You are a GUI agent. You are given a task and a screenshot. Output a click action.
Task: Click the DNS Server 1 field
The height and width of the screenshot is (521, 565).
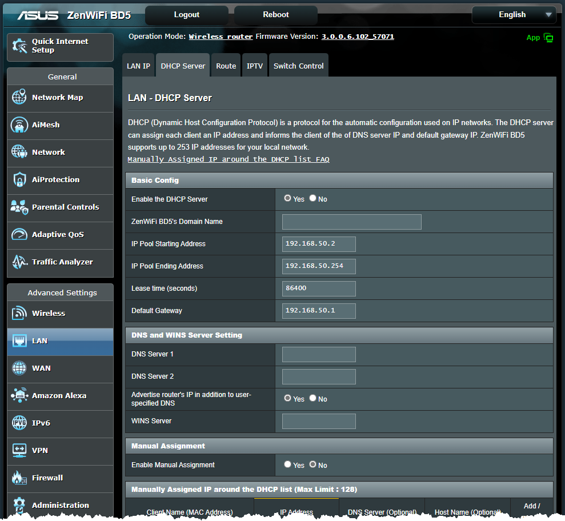click(319, 355)
